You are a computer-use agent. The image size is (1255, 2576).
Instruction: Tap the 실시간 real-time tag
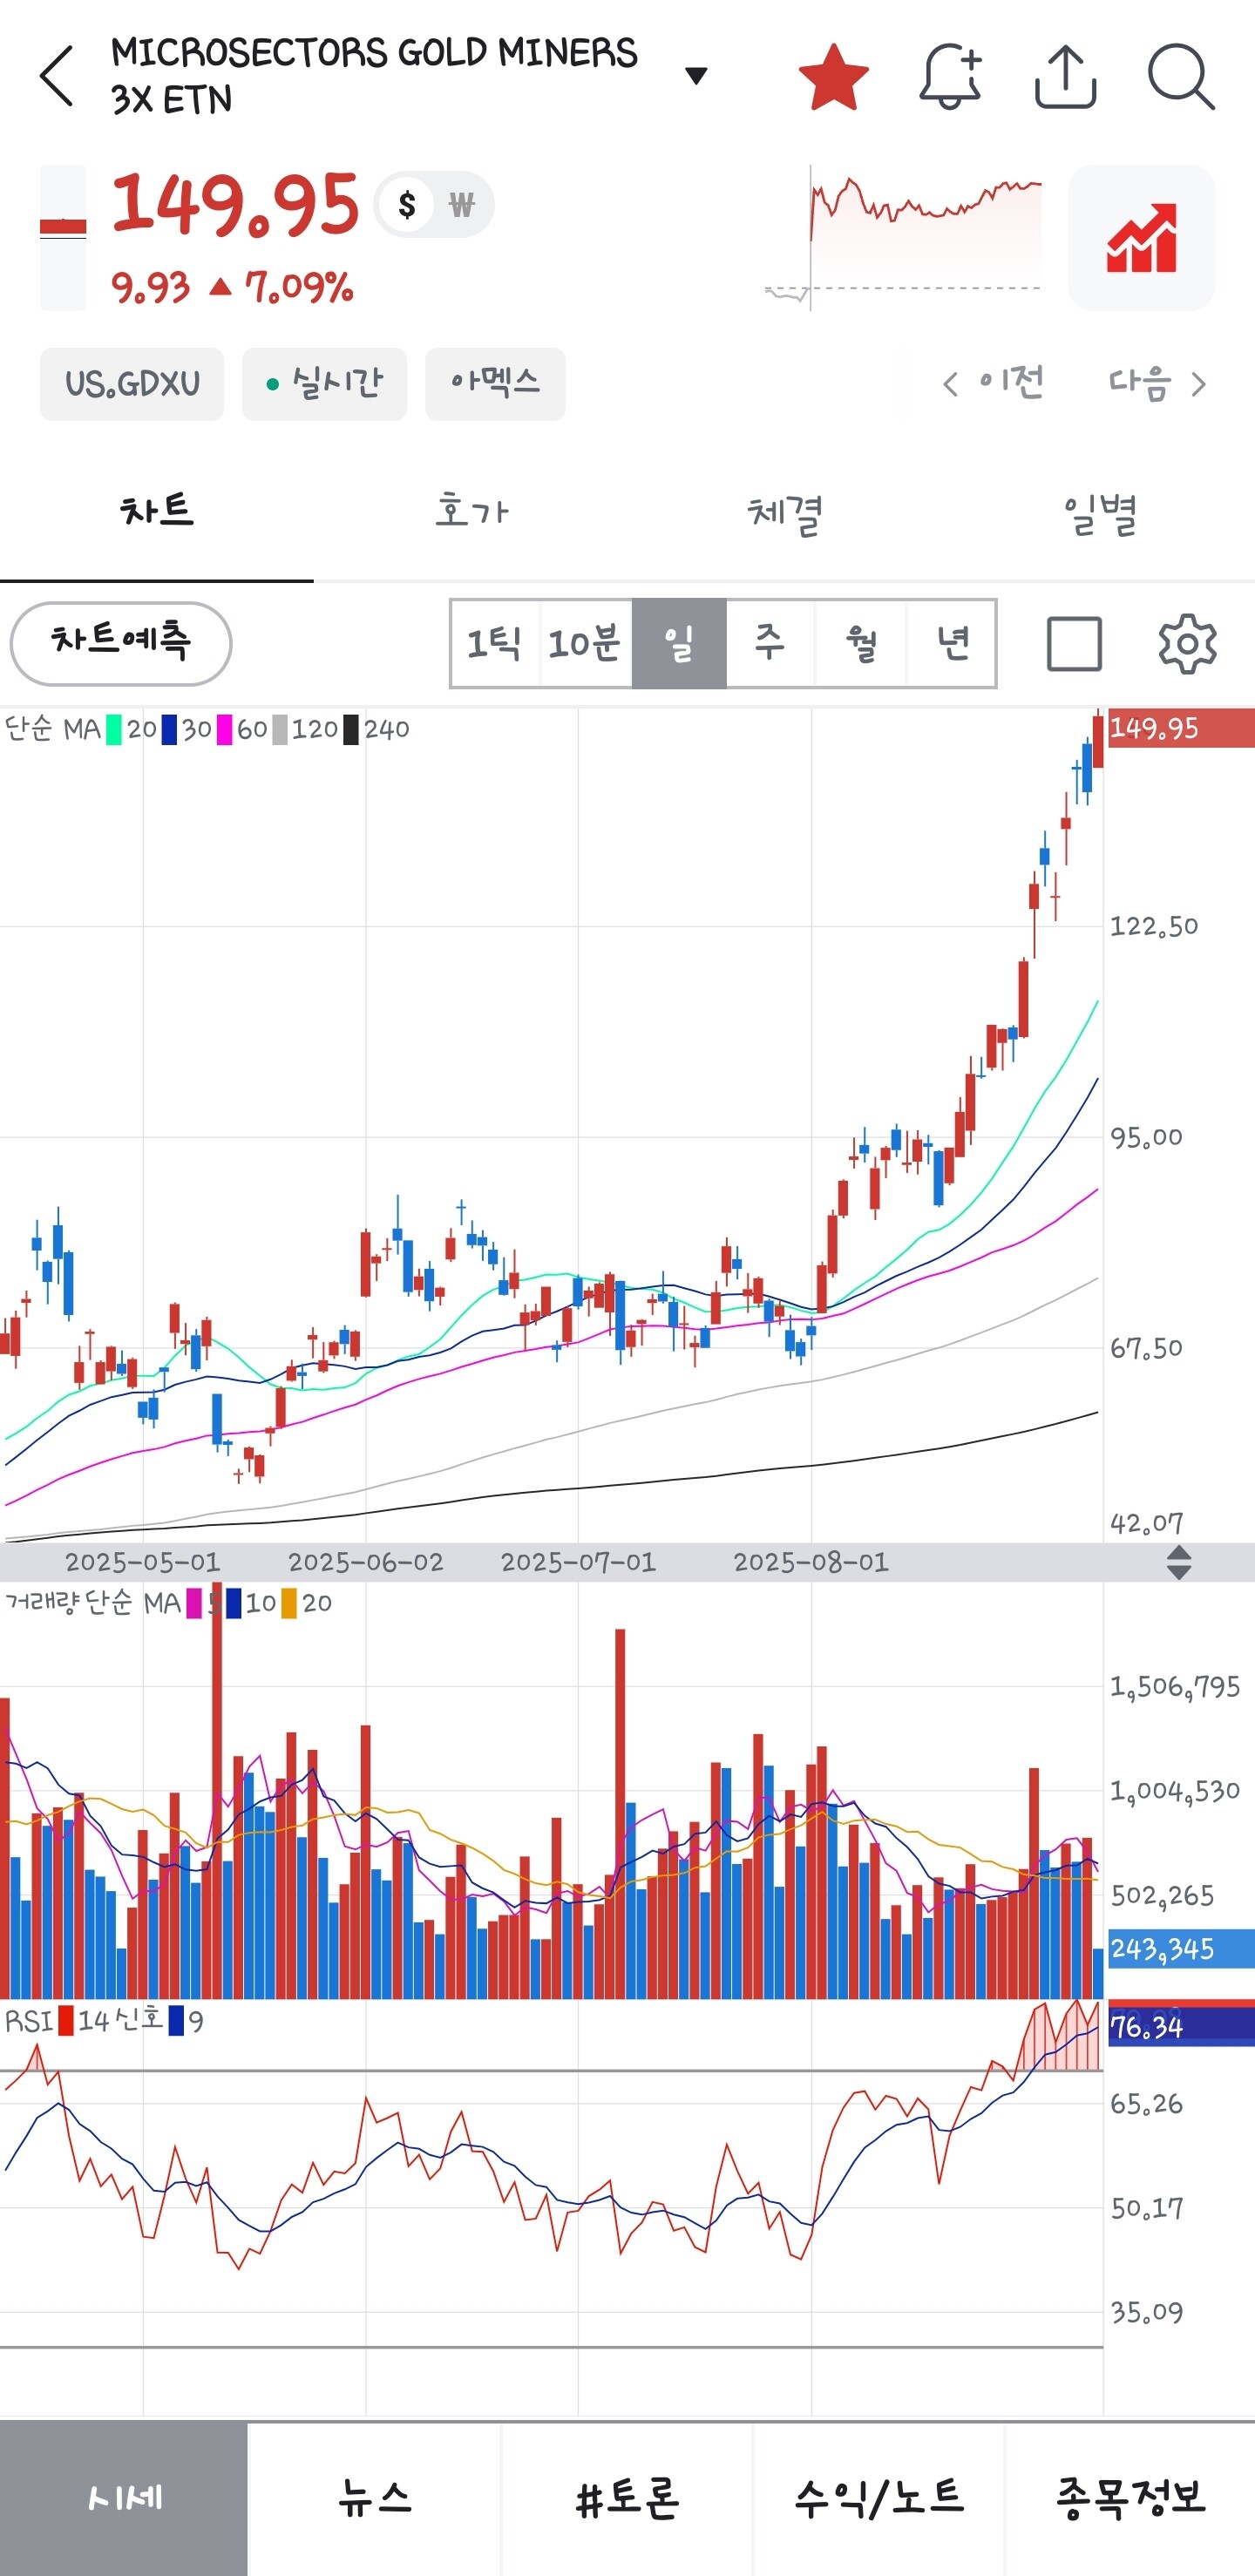pos(324,384)
